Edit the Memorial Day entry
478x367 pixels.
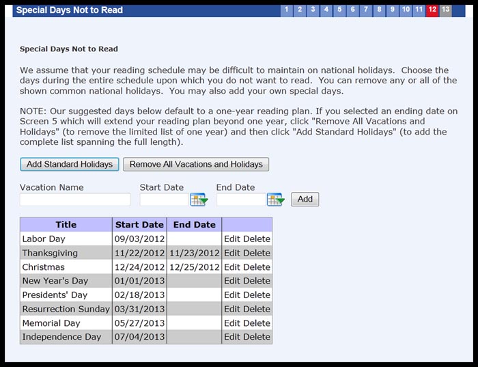pos(232,323)
